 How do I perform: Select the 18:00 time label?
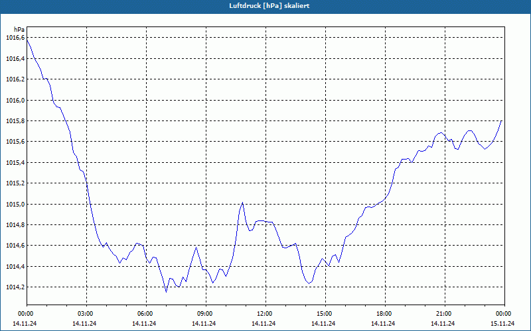pyautogui.click(x=384, y=314)
